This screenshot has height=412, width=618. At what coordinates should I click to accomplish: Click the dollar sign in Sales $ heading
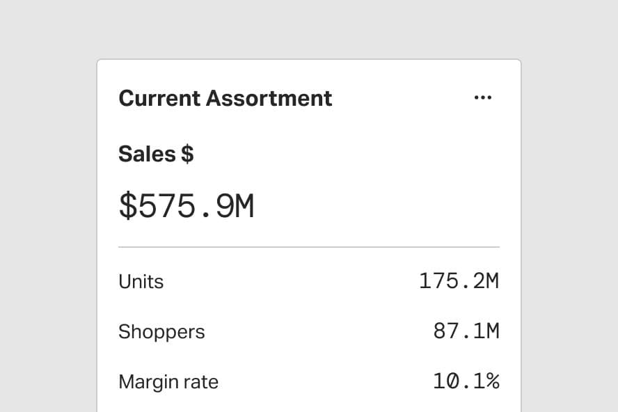pos(187,153)
